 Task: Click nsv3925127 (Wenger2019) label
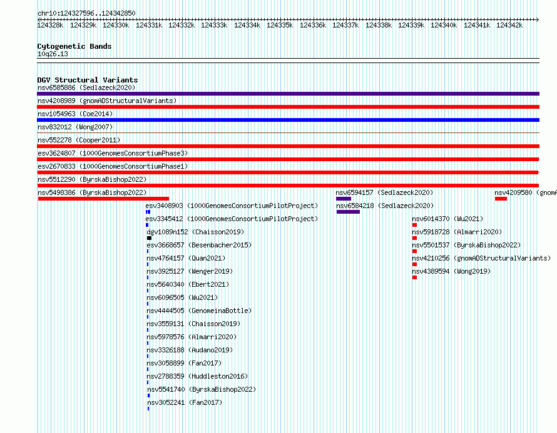(190, 271)
